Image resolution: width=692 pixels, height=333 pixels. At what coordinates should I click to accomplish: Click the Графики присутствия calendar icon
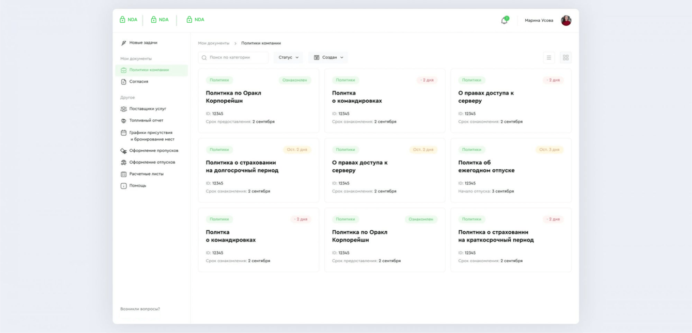tap(123, 133)
